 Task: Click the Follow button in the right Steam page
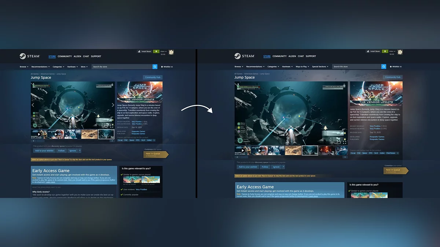[x=265, y=167]
